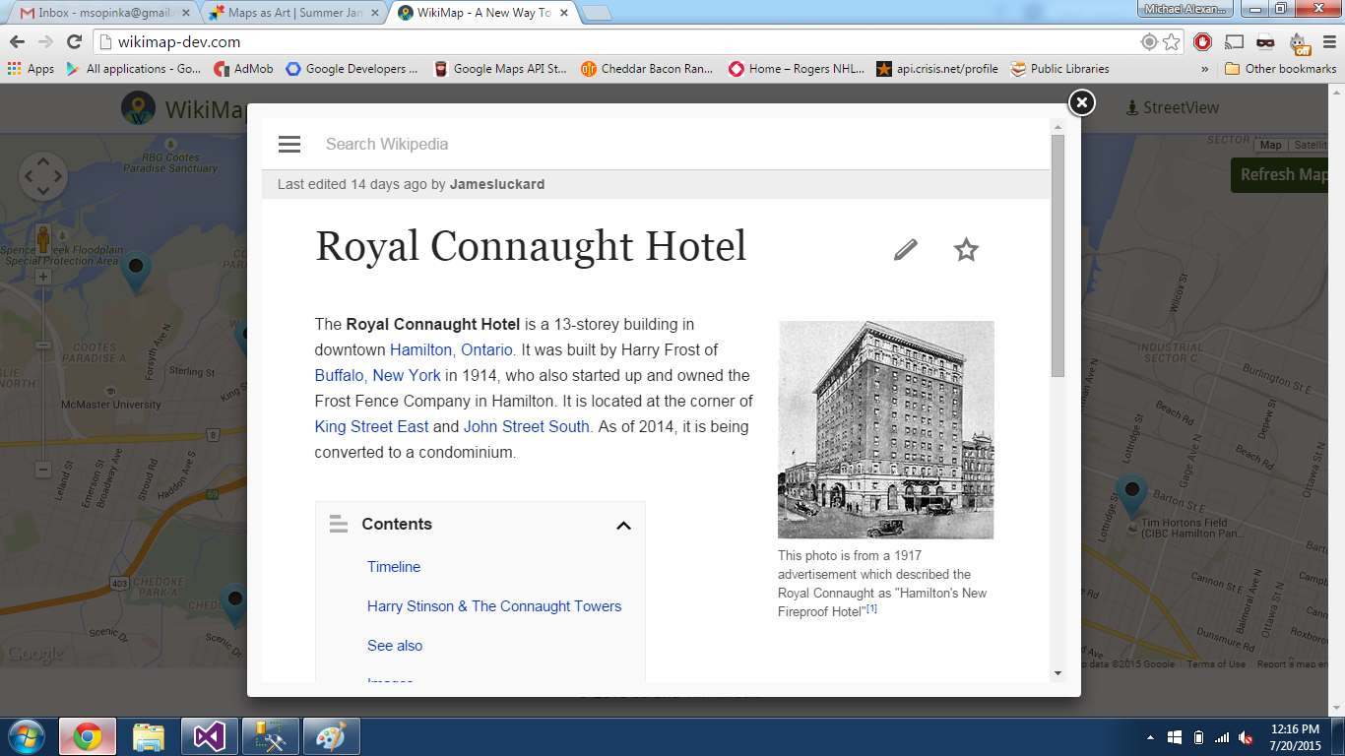Open the Google Developers bookmark

(352, 69)
